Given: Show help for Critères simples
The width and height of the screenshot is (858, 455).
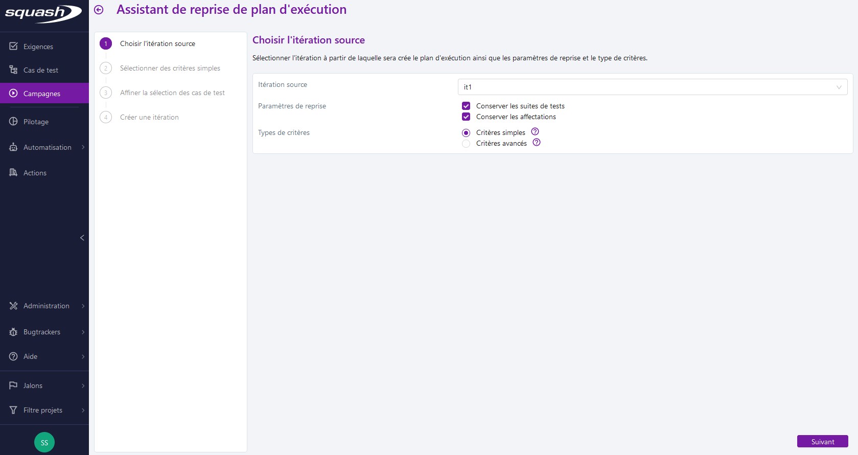Looking at the screenshot, I should [535, 132].
